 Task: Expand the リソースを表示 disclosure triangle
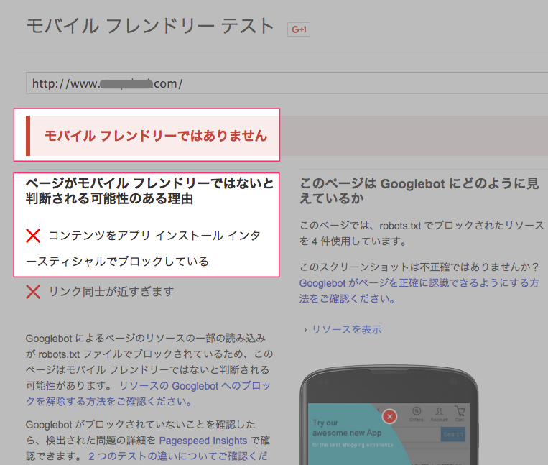306,330
